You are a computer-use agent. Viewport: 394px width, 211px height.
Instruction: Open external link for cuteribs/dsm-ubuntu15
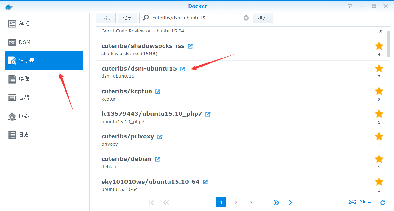pos(183,69)
